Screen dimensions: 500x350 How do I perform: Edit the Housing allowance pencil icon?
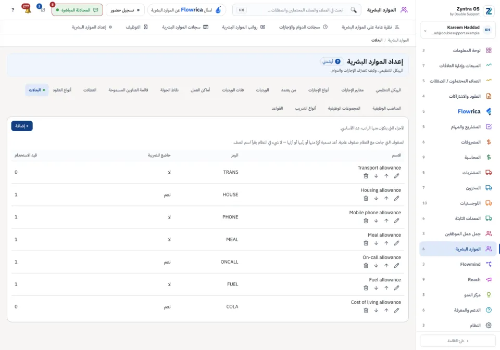pos(396,198)
